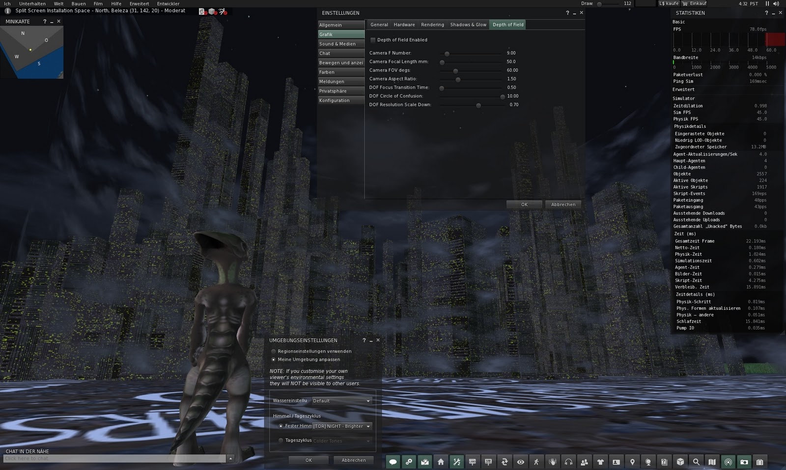Select the Regionseinstellungen verwenden radio button

point(274,351)
